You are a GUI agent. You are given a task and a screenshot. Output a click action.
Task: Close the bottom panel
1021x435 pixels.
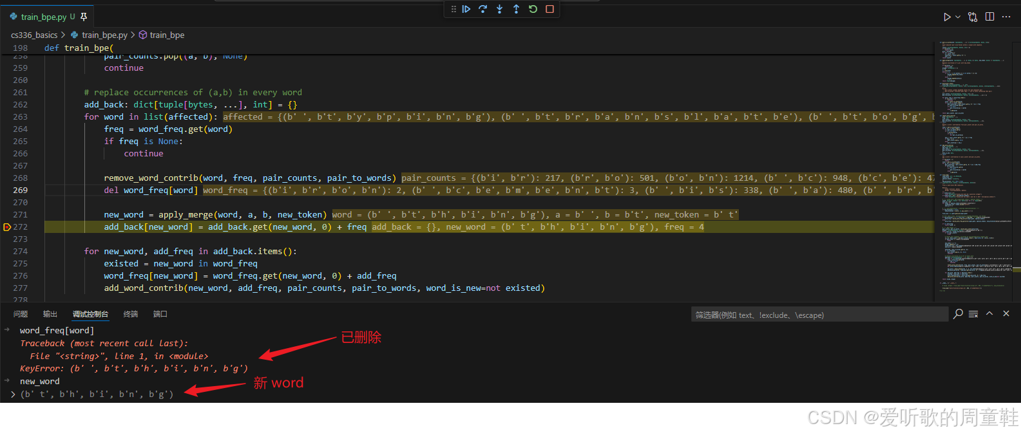pyautogui.click(x=1006, y=314)
